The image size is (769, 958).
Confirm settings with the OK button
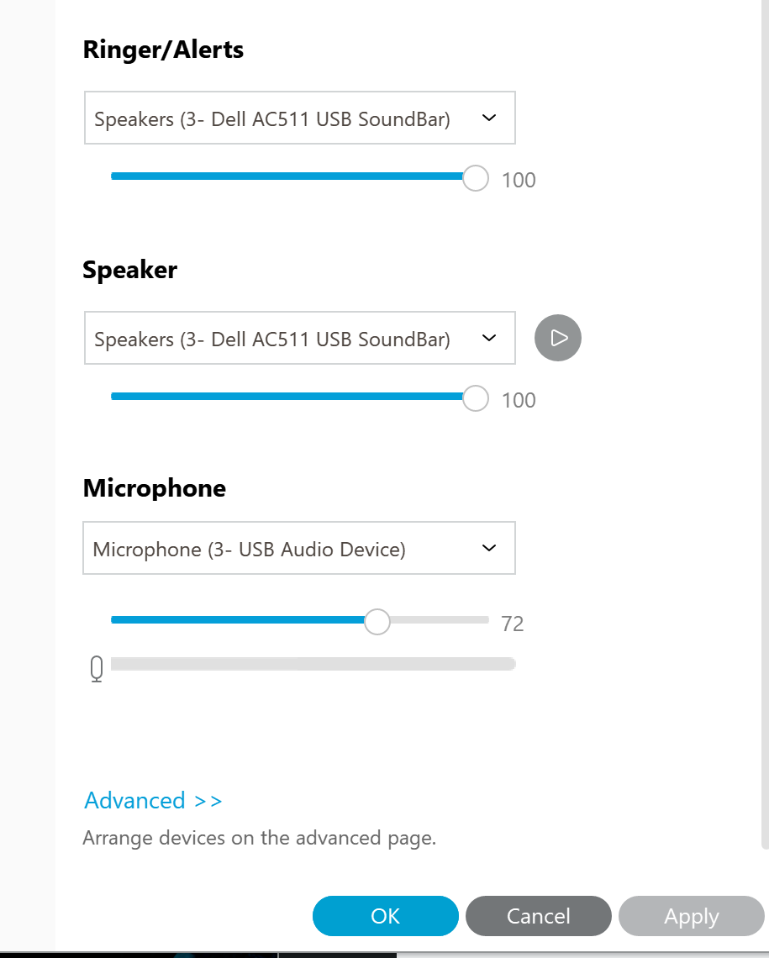[386, 916]
